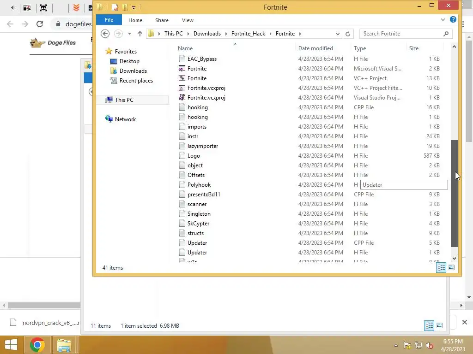Click the Doge Files logo
Screen dimensions: 473x354
pyautogui.click(x=53, y=43)
